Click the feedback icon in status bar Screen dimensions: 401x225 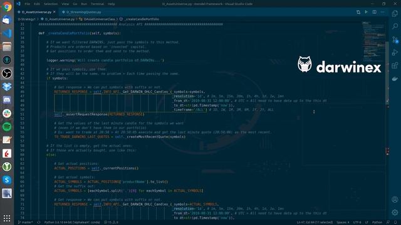[388, 222]
